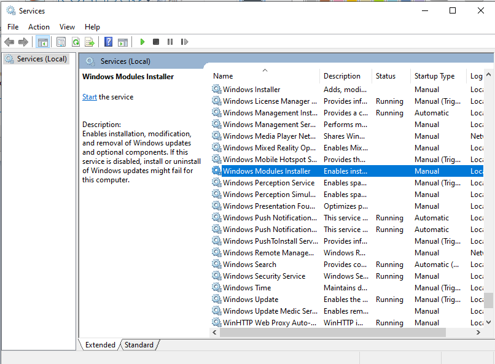Click the Stop Service square icon
This screenshot has width=495, height=364.
coord(156,42)
